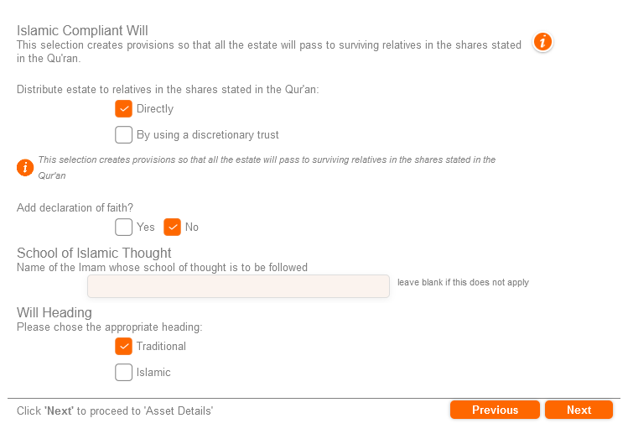Click the 'By using a discretionary trust' label
The height and width of the screenshot is (434, 628).
pos(208,134)
